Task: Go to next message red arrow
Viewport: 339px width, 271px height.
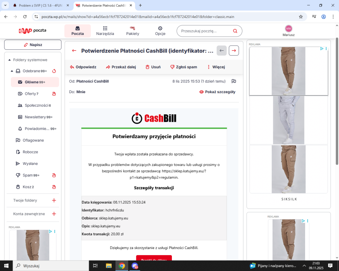Action: click(234, 50)
